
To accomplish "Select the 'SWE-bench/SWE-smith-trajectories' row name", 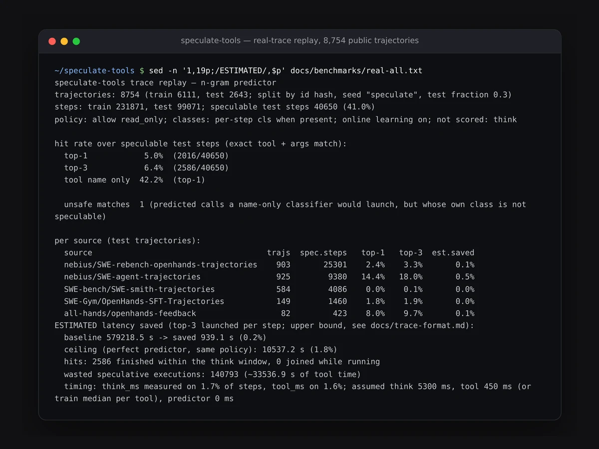I will coord(139,289).
